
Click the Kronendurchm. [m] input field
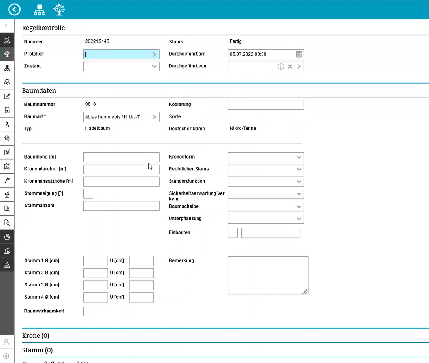[x=121, y=170]
